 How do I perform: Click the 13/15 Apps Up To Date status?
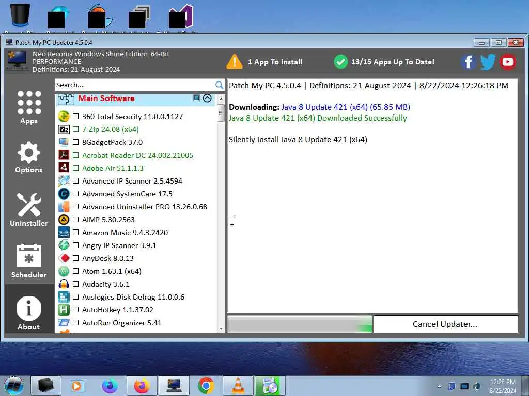click(x=384, y=62)
